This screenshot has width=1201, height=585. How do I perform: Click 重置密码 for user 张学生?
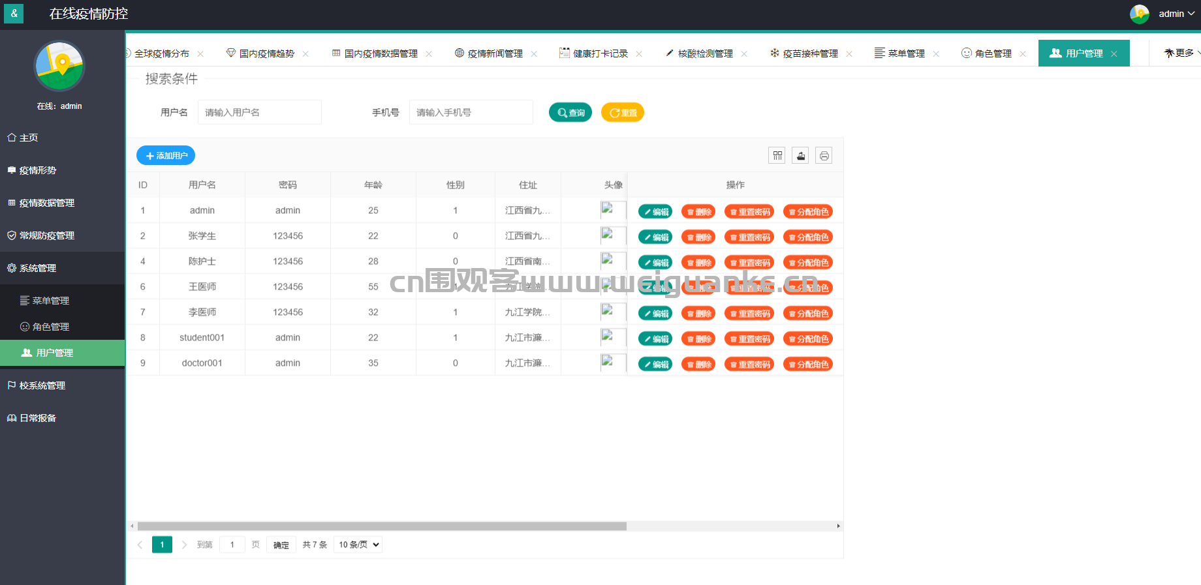point(749,237)
